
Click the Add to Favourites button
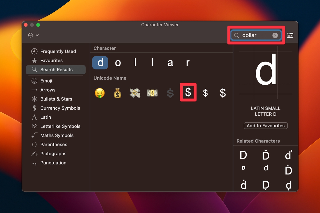[266, 125]
